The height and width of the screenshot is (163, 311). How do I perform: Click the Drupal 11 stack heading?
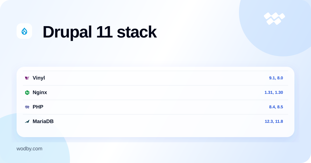click(100, 32)
